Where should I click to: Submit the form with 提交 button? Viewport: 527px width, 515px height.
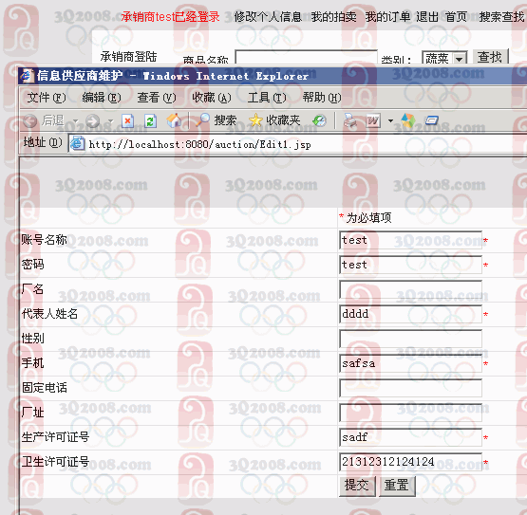click(x=357, y=486)
